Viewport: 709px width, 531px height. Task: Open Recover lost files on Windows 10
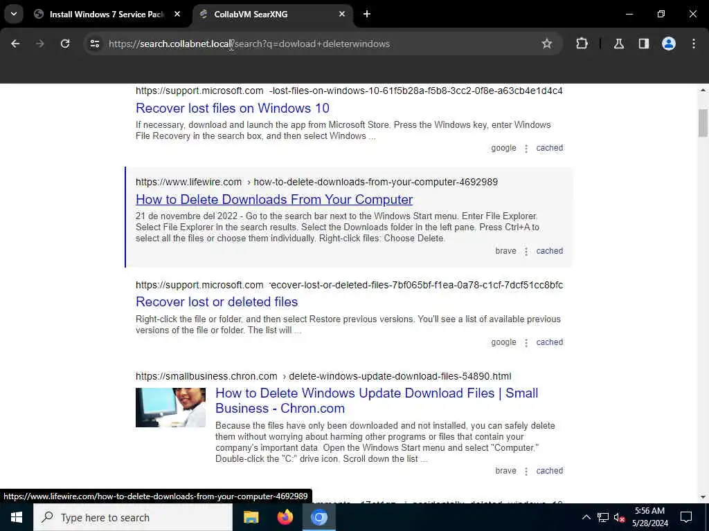click(233, 109)
